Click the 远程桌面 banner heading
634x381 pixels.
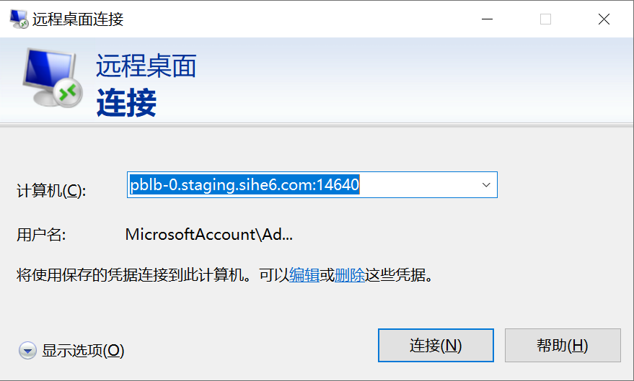pyautogui.click(x=146, y=66)
